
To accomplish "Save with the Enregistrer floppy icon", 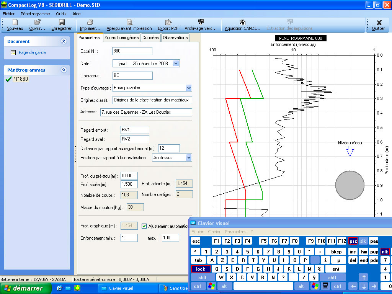I will [x=62, y=22].
